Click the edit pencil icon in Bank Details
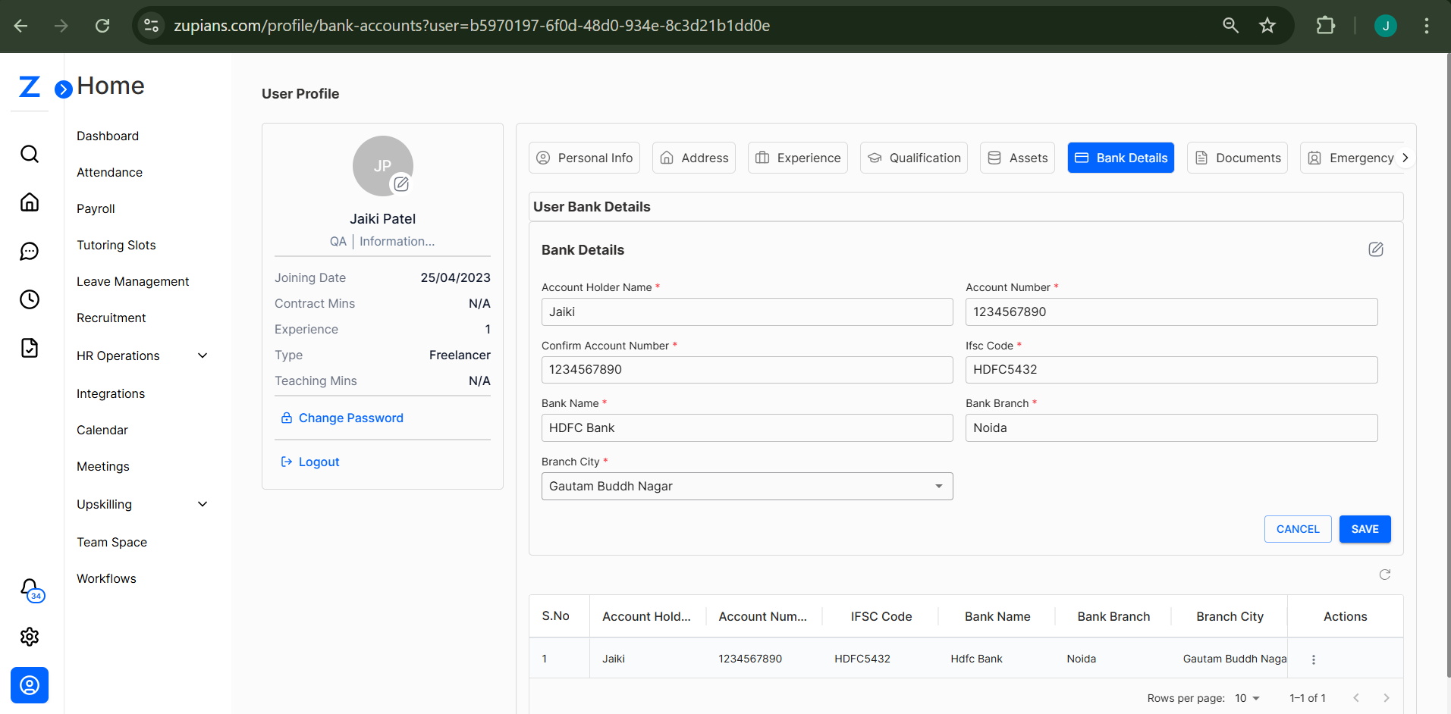 pos(1375,249)
